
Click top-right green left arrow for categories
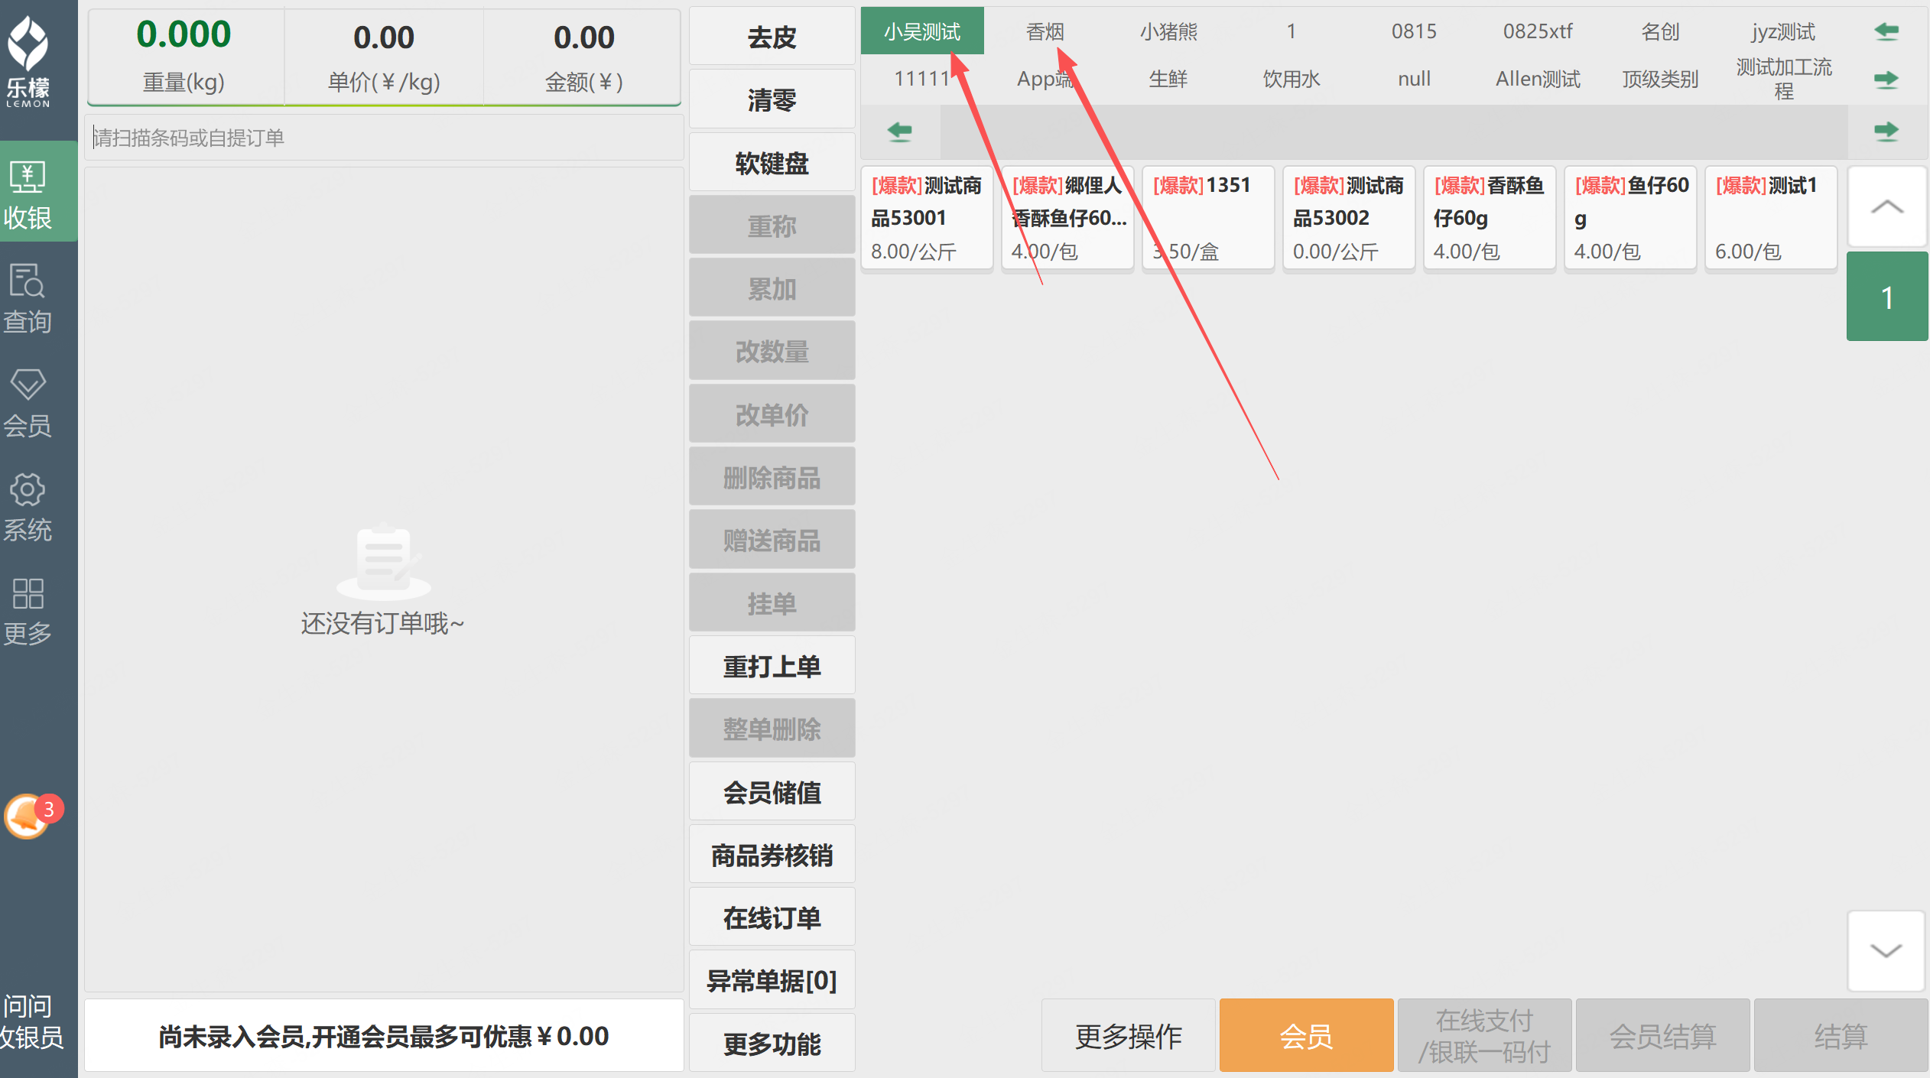[x=1886, y=32]
